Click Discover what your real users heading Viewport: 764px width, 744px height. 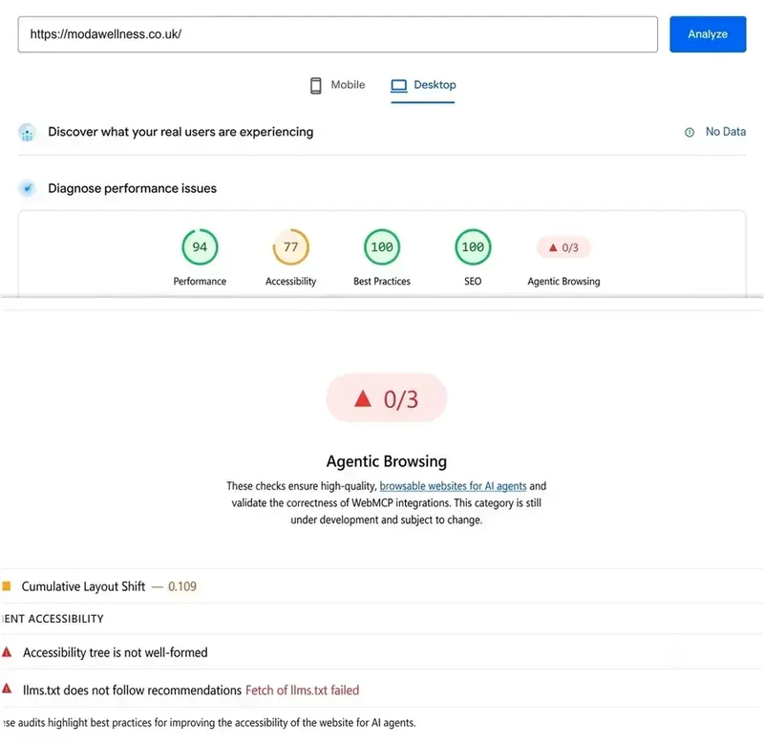pos(180,132)
